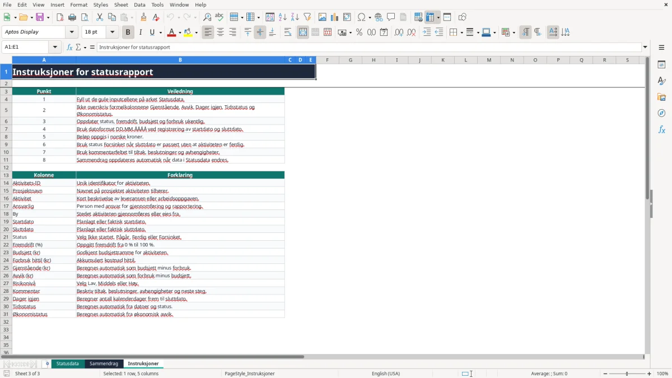This screenshot has width=672, height=378.
Task: Click the zoom in plus button
Action: click(x=649, y=374)
